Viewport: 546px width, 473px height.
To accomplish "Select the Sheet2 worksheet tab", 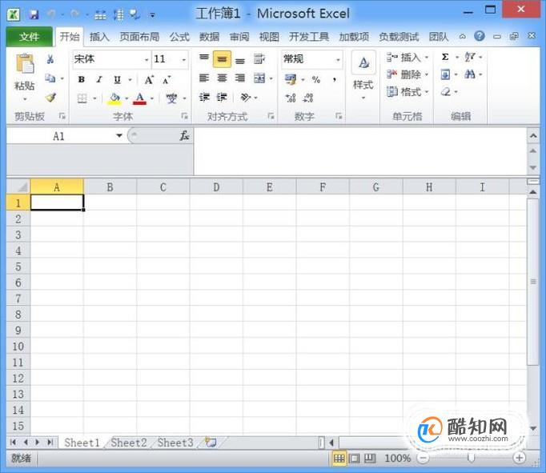I will point(128,443).
